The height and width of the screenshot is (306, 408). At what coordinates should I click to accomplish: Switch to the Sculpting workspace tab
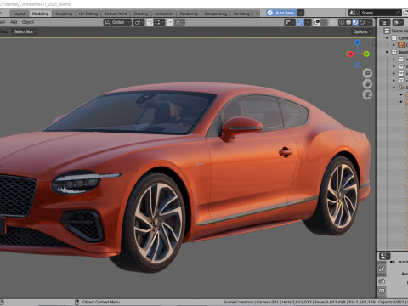click(64, 14)
